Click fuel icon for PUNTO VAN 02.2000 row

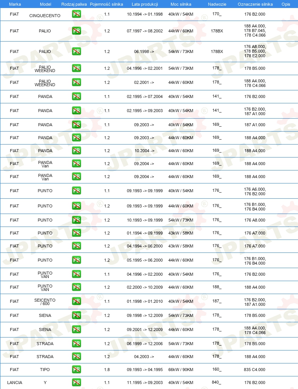[76, 287]
